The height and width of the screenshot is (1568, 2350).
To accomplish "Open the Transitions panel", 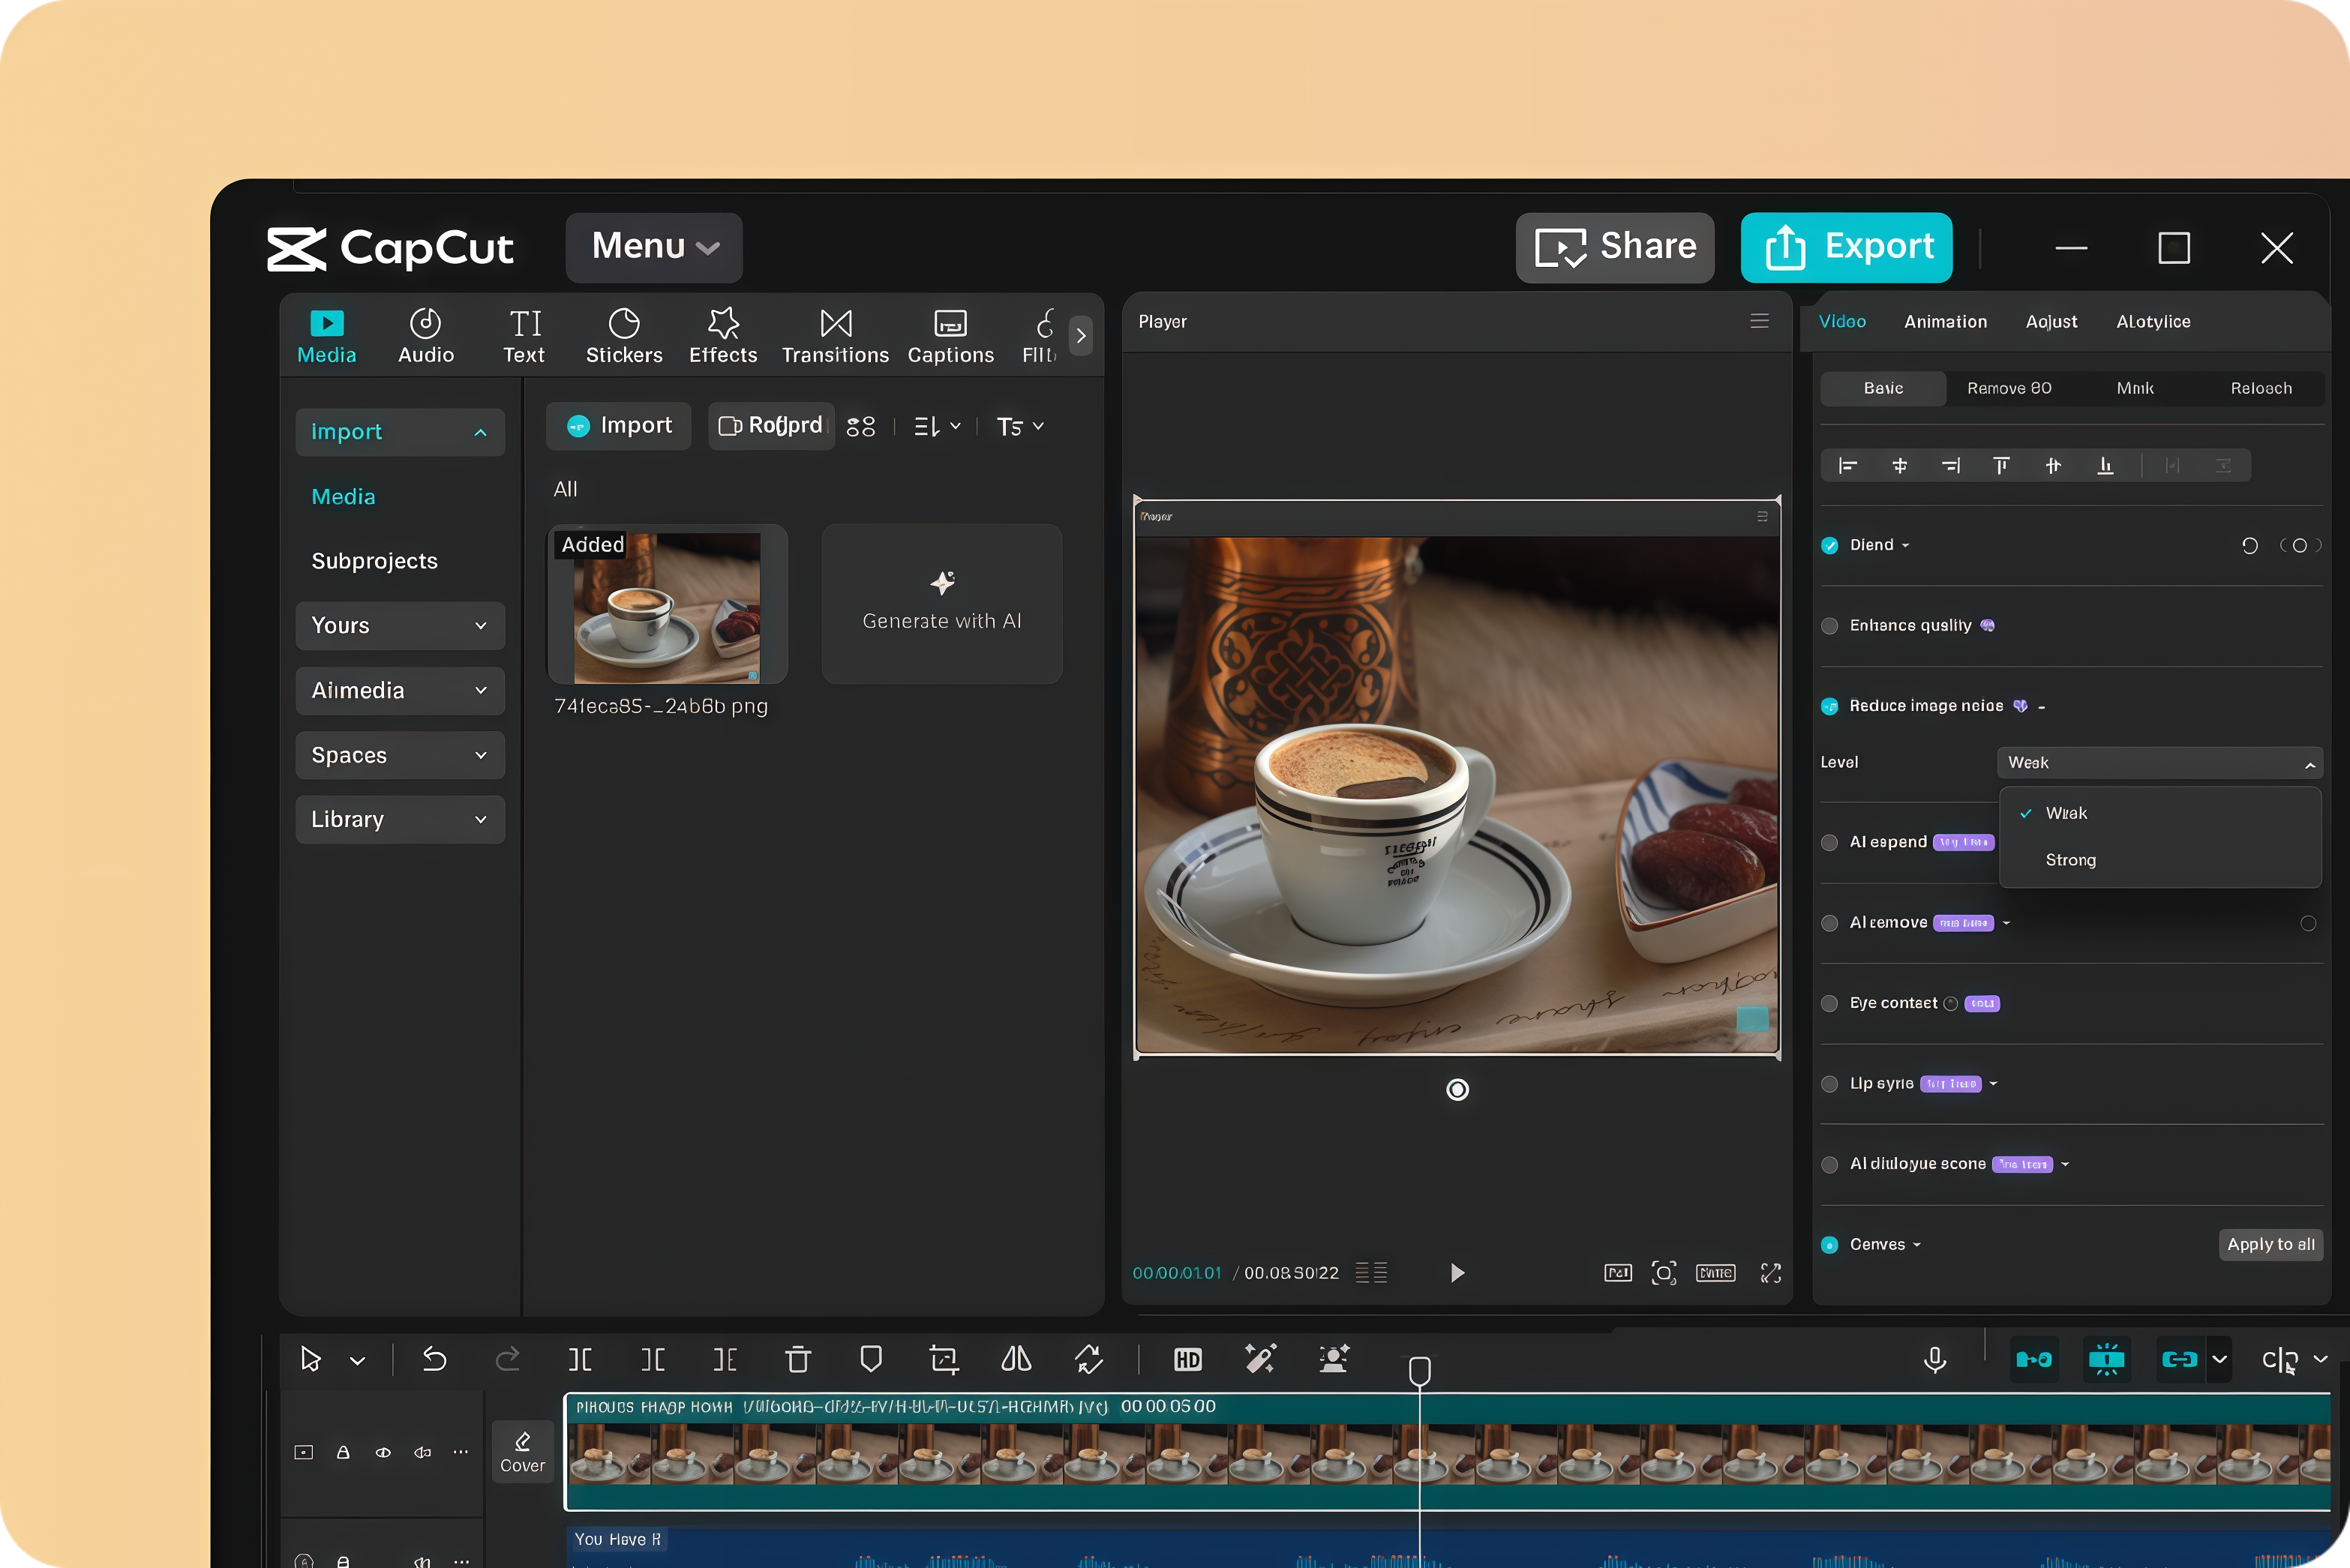I will click(x=835, y=335).
